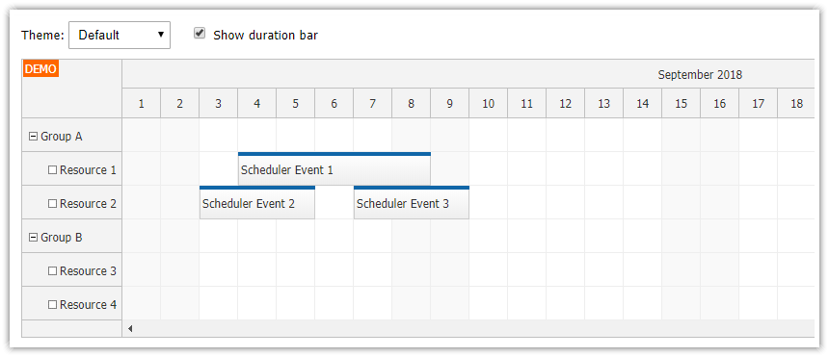The width and height of the screenshot is (829, 357).
Task: Collapse the Group A tree node
Action: tap(33, 137)
